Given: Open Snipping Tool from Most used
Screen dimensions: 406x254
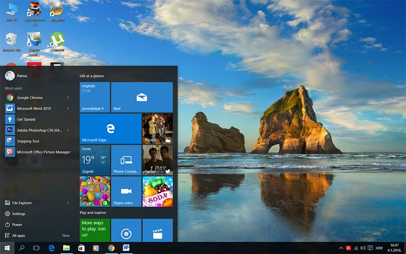Looking at the screenshot, I should 28,141.
